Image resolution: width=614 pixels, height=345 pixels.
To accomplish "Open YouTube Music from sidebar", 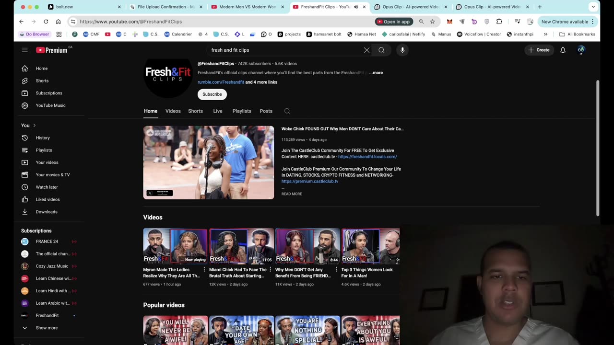I will [50, 105].
